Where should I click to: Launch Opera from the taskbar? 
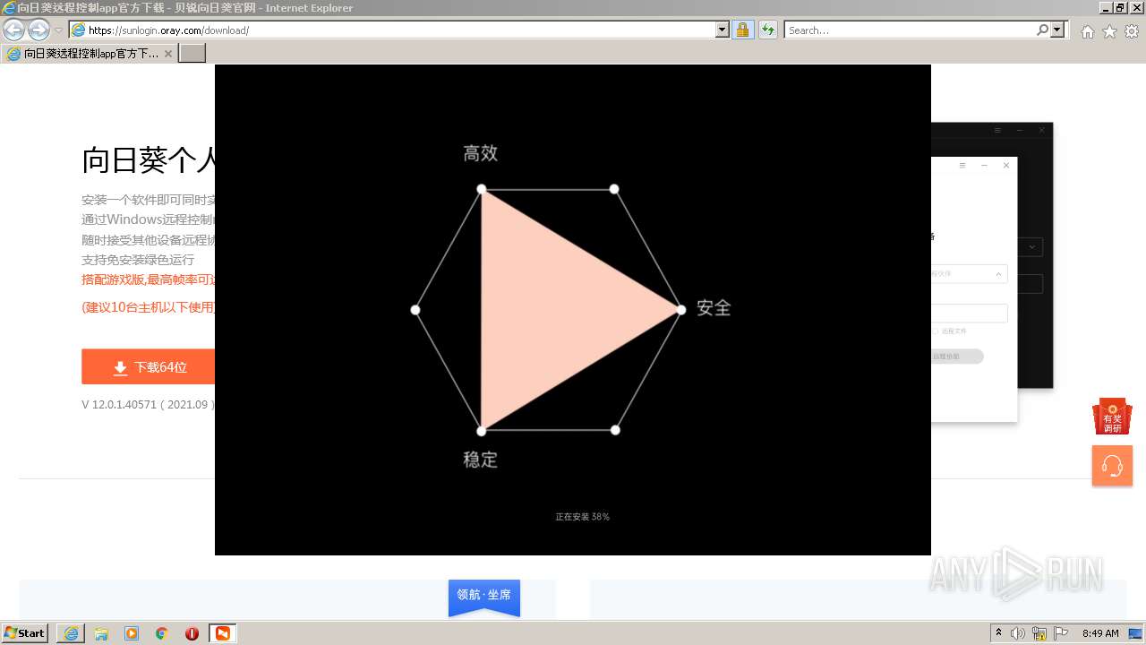tap(192, 633)
